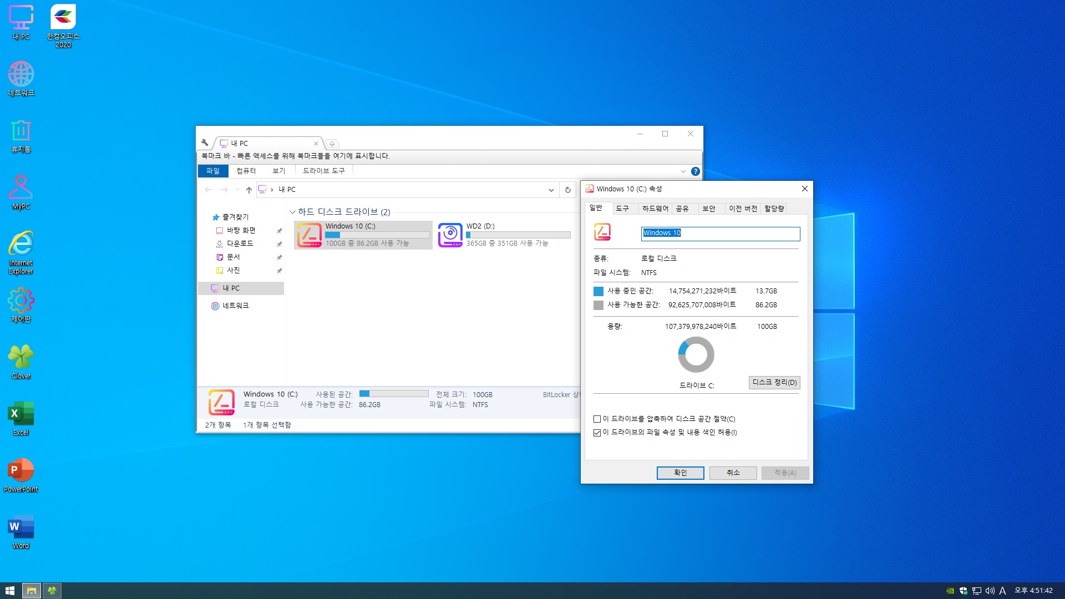Open a new Clover tab
Viewport: 1065px width, 599px height.
pyautogui.click(x=332, y=144)
